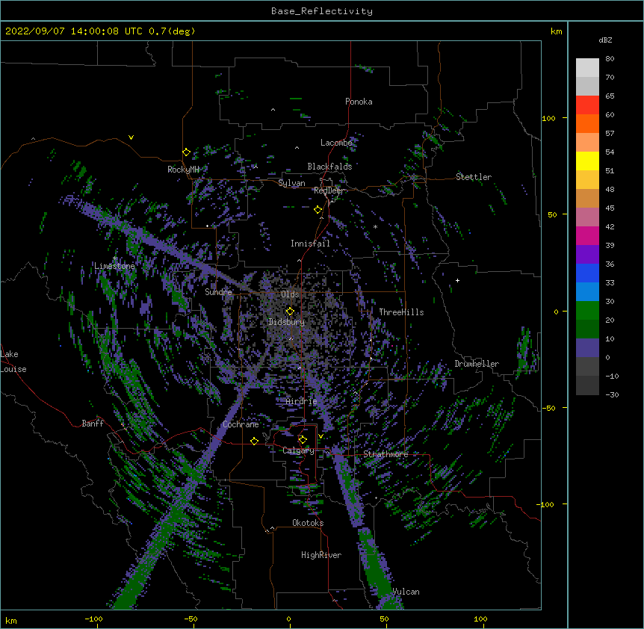Click the Innisfail map label
The width and height of the screenshot is (644, 629).
[x=310, y=244]
